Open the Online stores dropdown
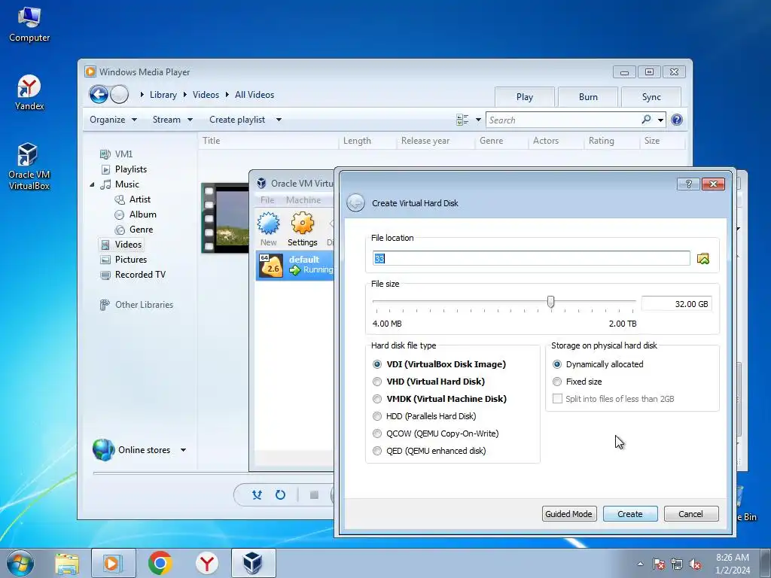 (x=183, y=450)
